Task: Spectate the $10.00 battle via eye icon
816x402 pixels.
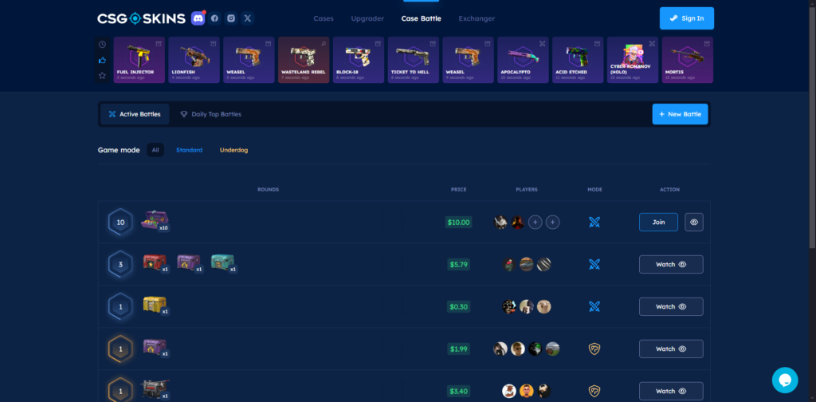Action: 694,223
